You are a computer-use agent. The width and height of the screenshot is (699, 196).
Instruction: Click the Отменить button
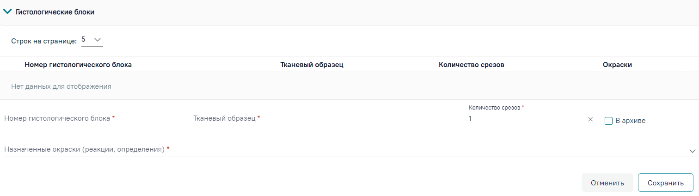[607, 183]
